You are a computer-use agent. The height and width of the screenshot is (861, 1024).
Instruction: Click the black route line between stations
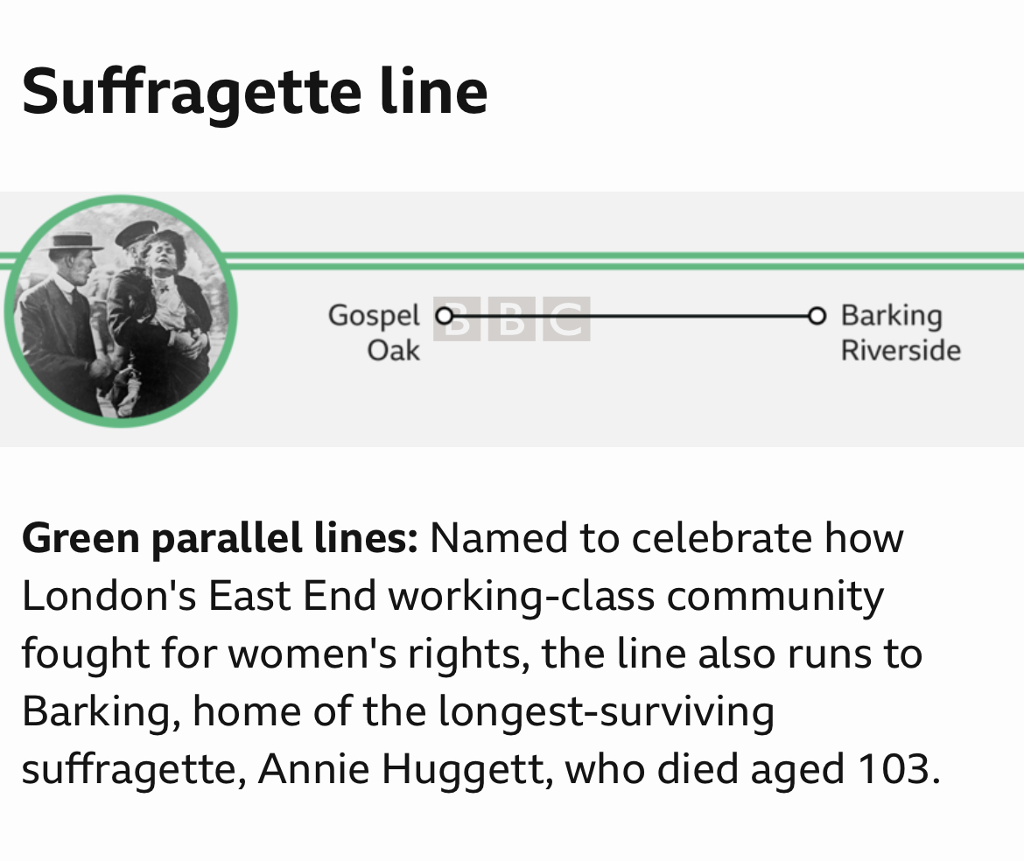(x=700, y=315)
